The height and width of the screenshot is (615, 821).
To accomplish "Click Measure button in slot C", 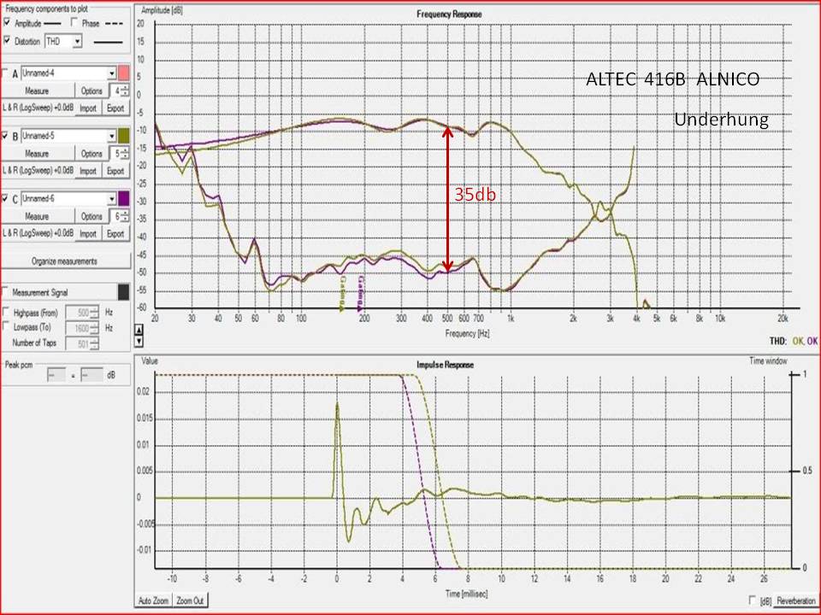I will point(37,216).
